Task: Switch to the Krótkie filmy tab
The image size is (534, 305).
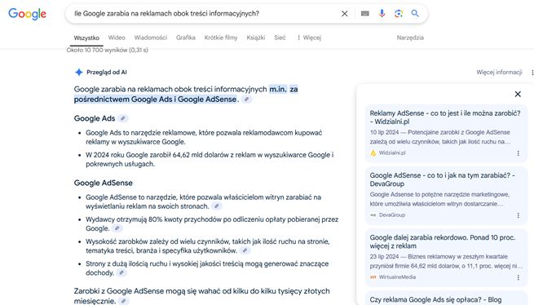Action: click(221, 38)
